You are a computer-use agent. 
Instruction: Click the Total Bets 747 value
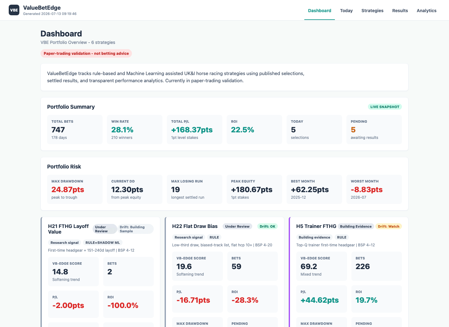click(x=58, y=130)
